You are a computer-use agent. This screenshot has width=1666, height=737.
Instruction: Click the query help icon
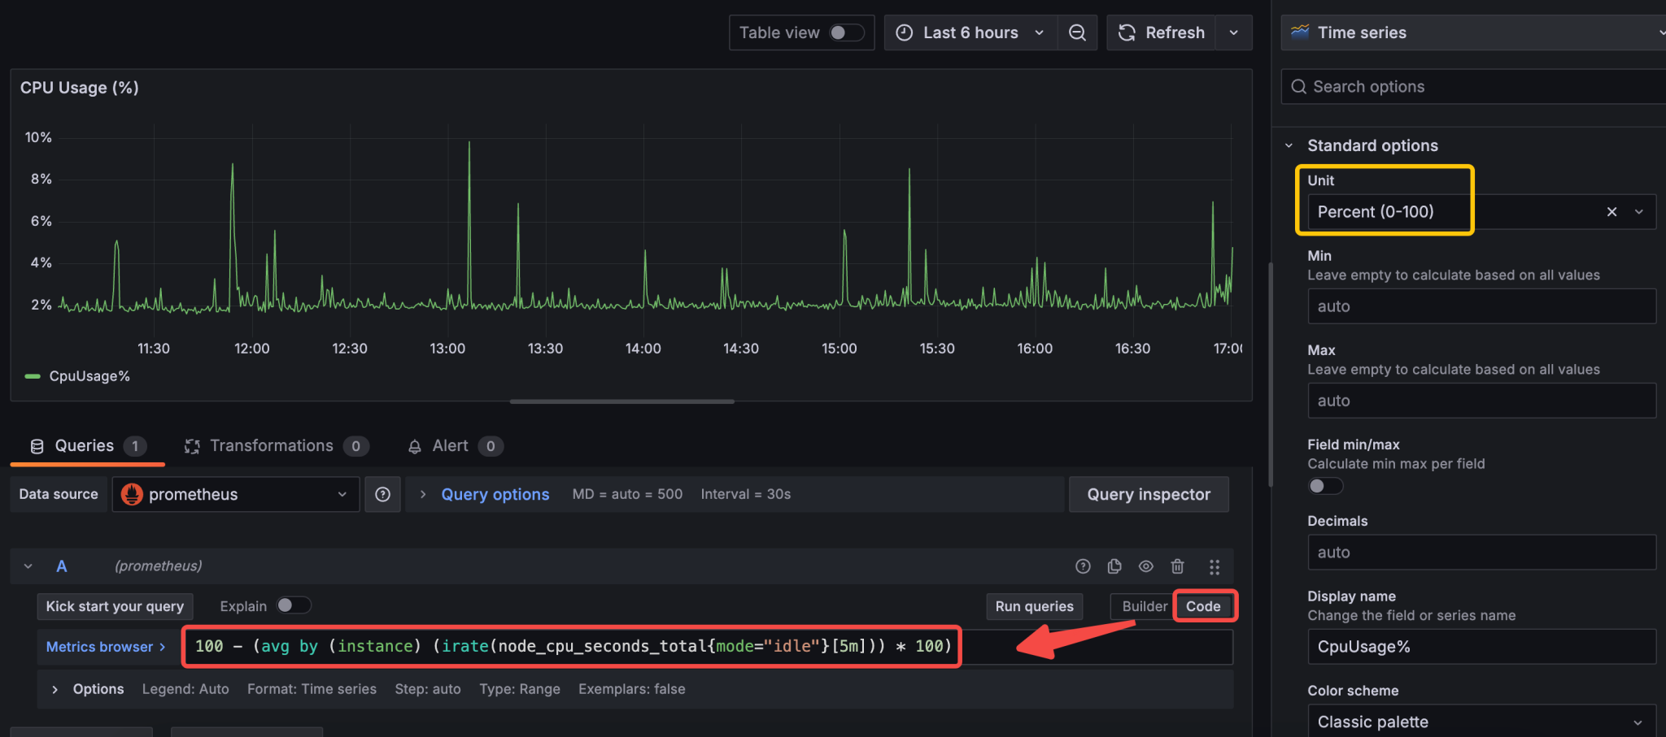click(x=1083, y=566)
